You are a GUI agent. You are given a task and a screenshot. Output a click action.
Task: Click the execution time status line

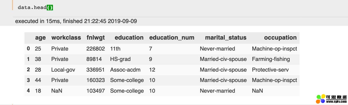tap(76, 21)
